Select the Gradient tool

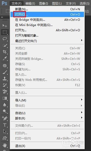pos(5,98)
